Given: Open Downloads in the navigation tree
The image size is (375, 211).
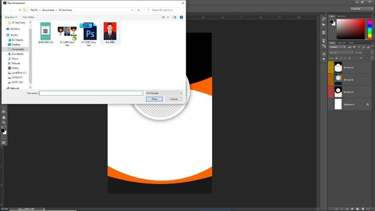Looking at the screenshot, I should pyautogui.click(x=18, y=54).
